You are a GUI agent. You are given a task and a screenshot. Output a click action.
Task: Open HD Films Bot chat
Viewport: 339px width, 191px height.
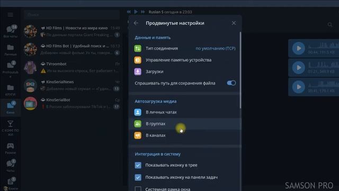pyautogui.click(x=72, y=49)
